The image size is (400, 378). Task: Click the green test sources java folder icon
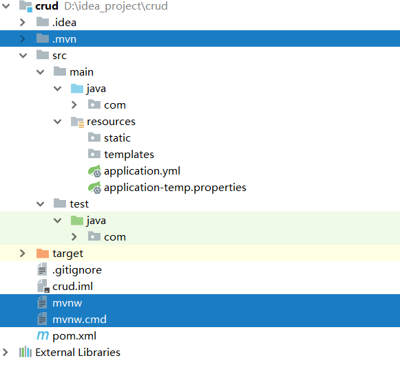point(77,221)
